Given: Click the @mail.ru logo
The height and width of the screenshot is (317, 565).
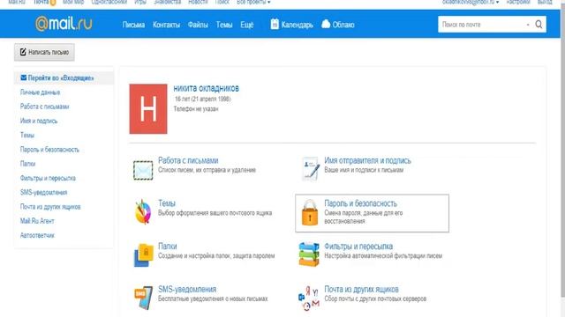Looking at the screenshot, I should pos(64,24).
